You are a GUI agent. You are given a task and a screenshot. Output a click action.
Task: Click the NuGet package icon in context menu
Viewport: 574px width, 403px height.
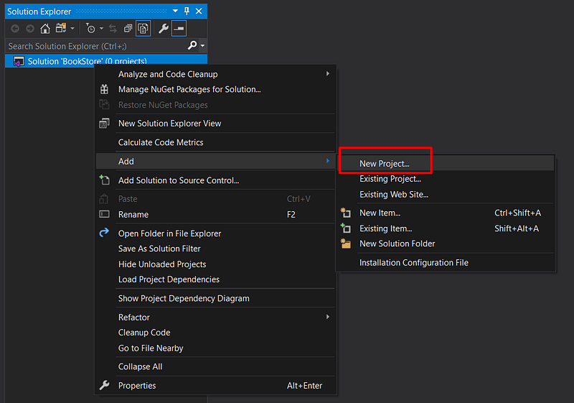[x=104, y=89]
